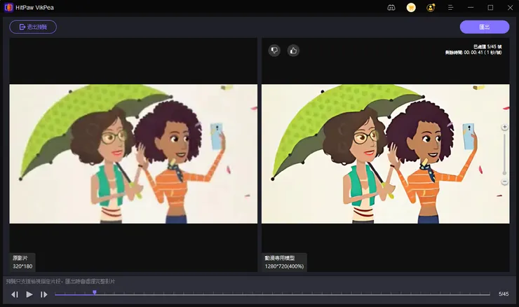
Task: Click the vertical zoom slider handle
Action: click(504, 172)
